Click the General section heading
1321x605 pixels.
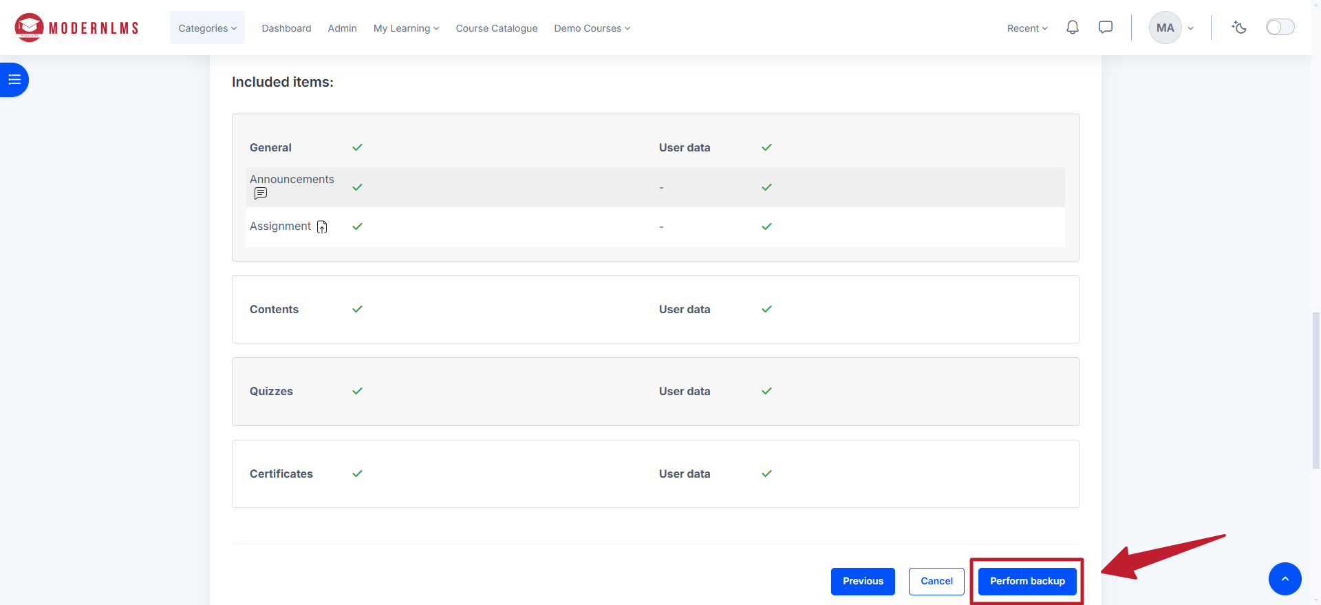tap(270, 147)
